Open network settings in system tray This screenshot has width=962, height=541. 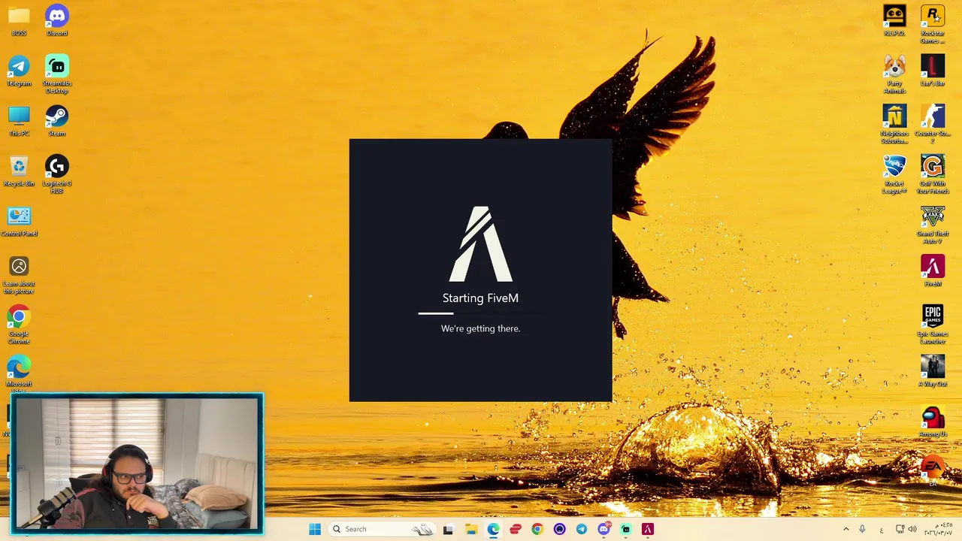click(900, 529)
